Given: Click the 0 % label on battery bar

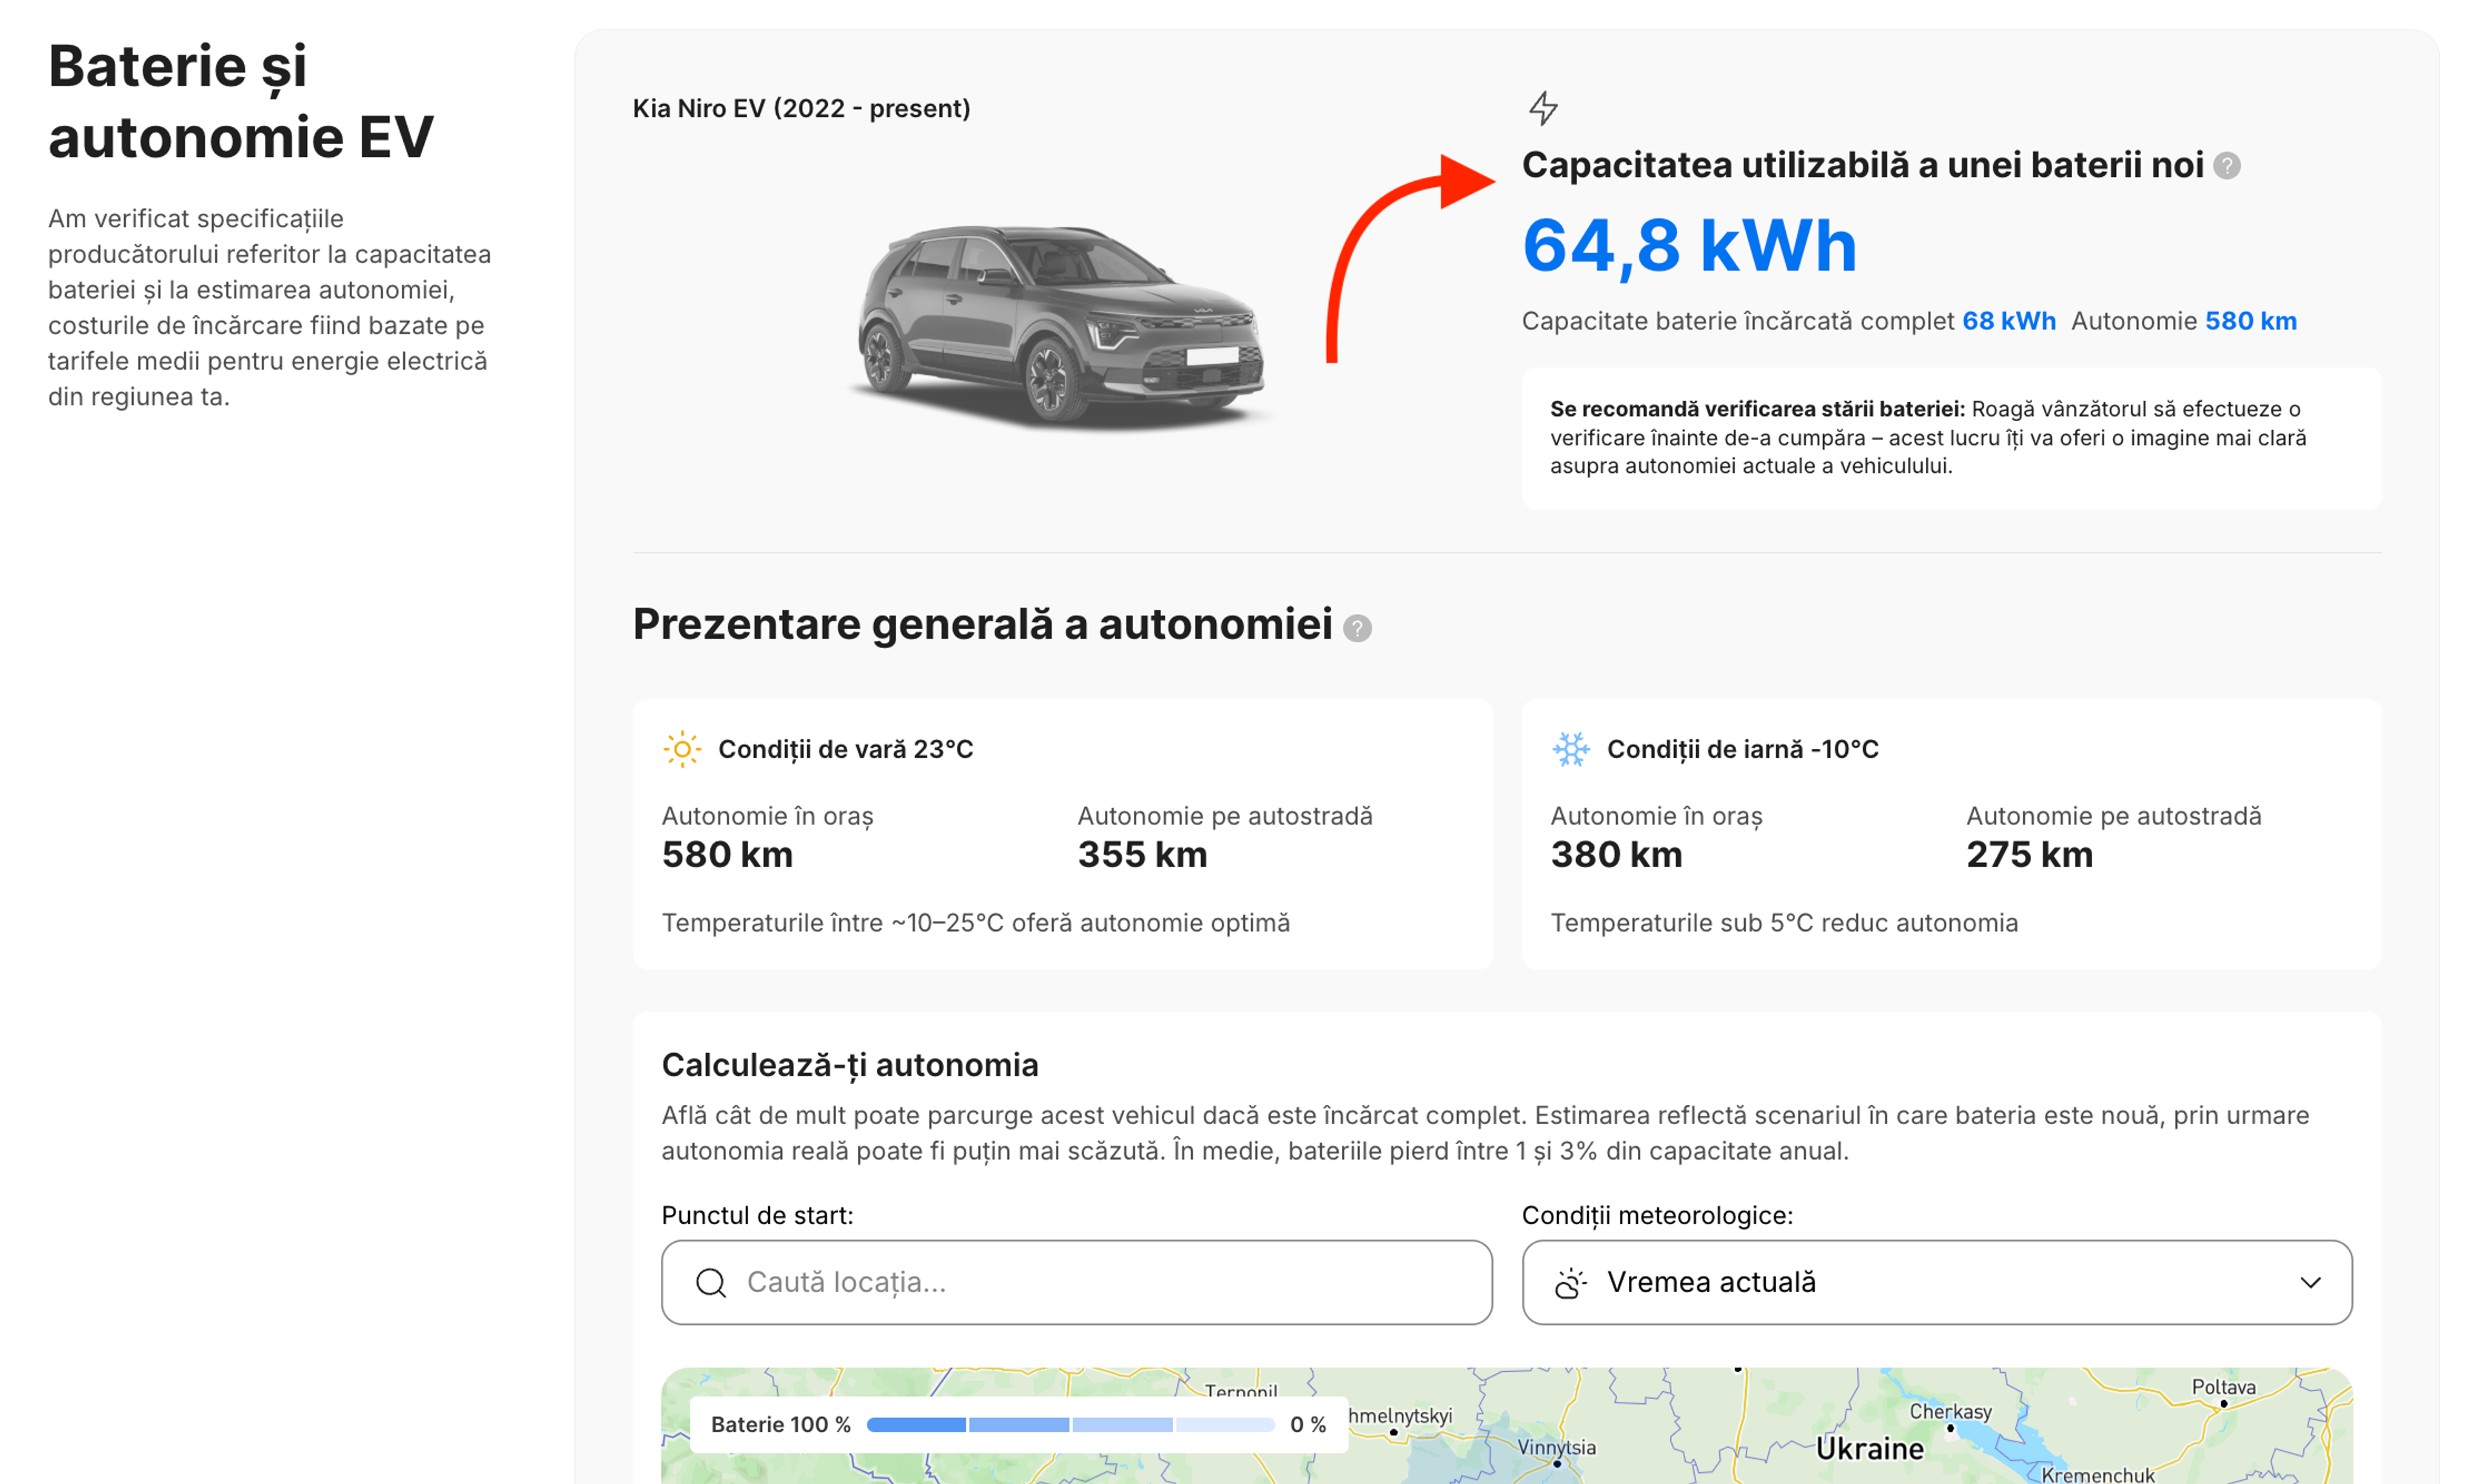Looking at the screenshot, I should pos(1307,1425).
